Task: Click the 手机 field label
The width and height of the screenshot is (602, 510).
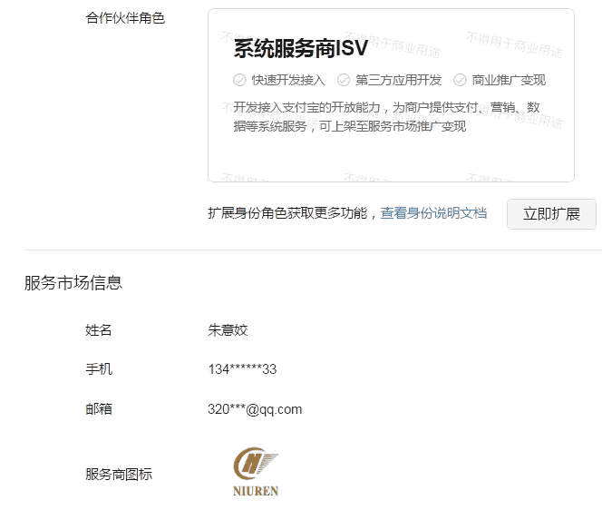Action: pos(99,369)
